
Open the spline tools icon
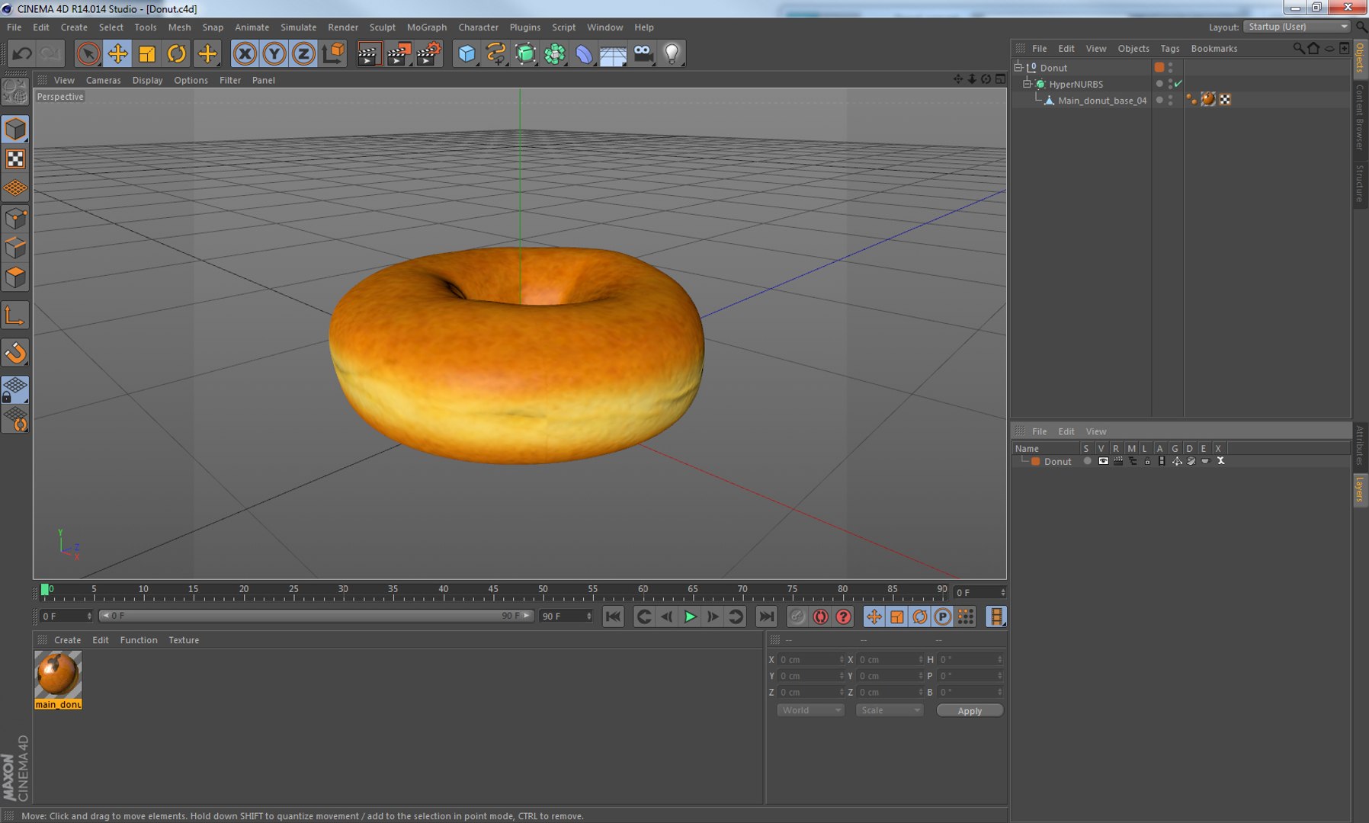[x=496, y=53]
